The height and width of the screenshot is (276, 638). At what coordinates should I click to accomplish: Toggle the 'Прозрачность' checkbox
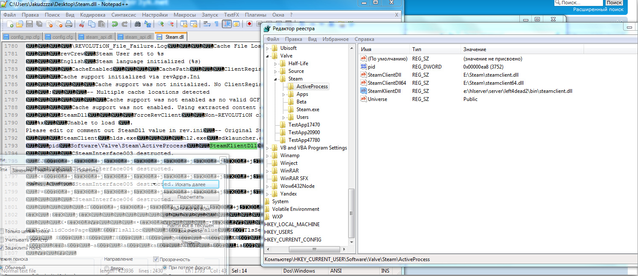pyautogui.click(x=156, y=259)
